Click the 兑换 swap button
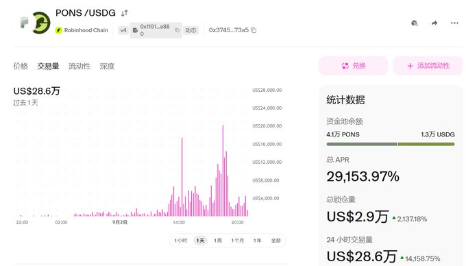 [354, 66]
